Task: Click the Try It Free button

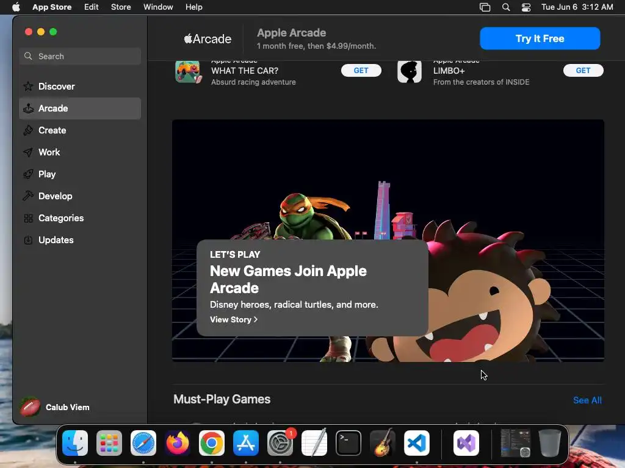Action: point(540,38)
